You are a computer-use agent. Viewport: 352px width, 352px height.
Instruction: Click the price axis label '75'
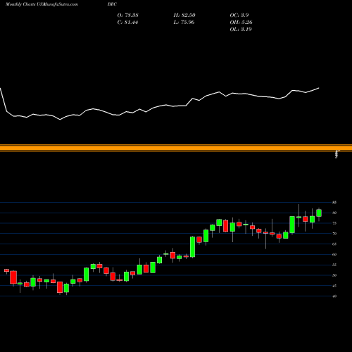334,223
